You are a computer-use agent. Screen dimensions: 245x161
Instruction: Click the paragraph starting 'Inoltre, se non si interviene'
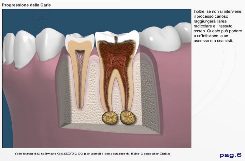click(218, 26)
